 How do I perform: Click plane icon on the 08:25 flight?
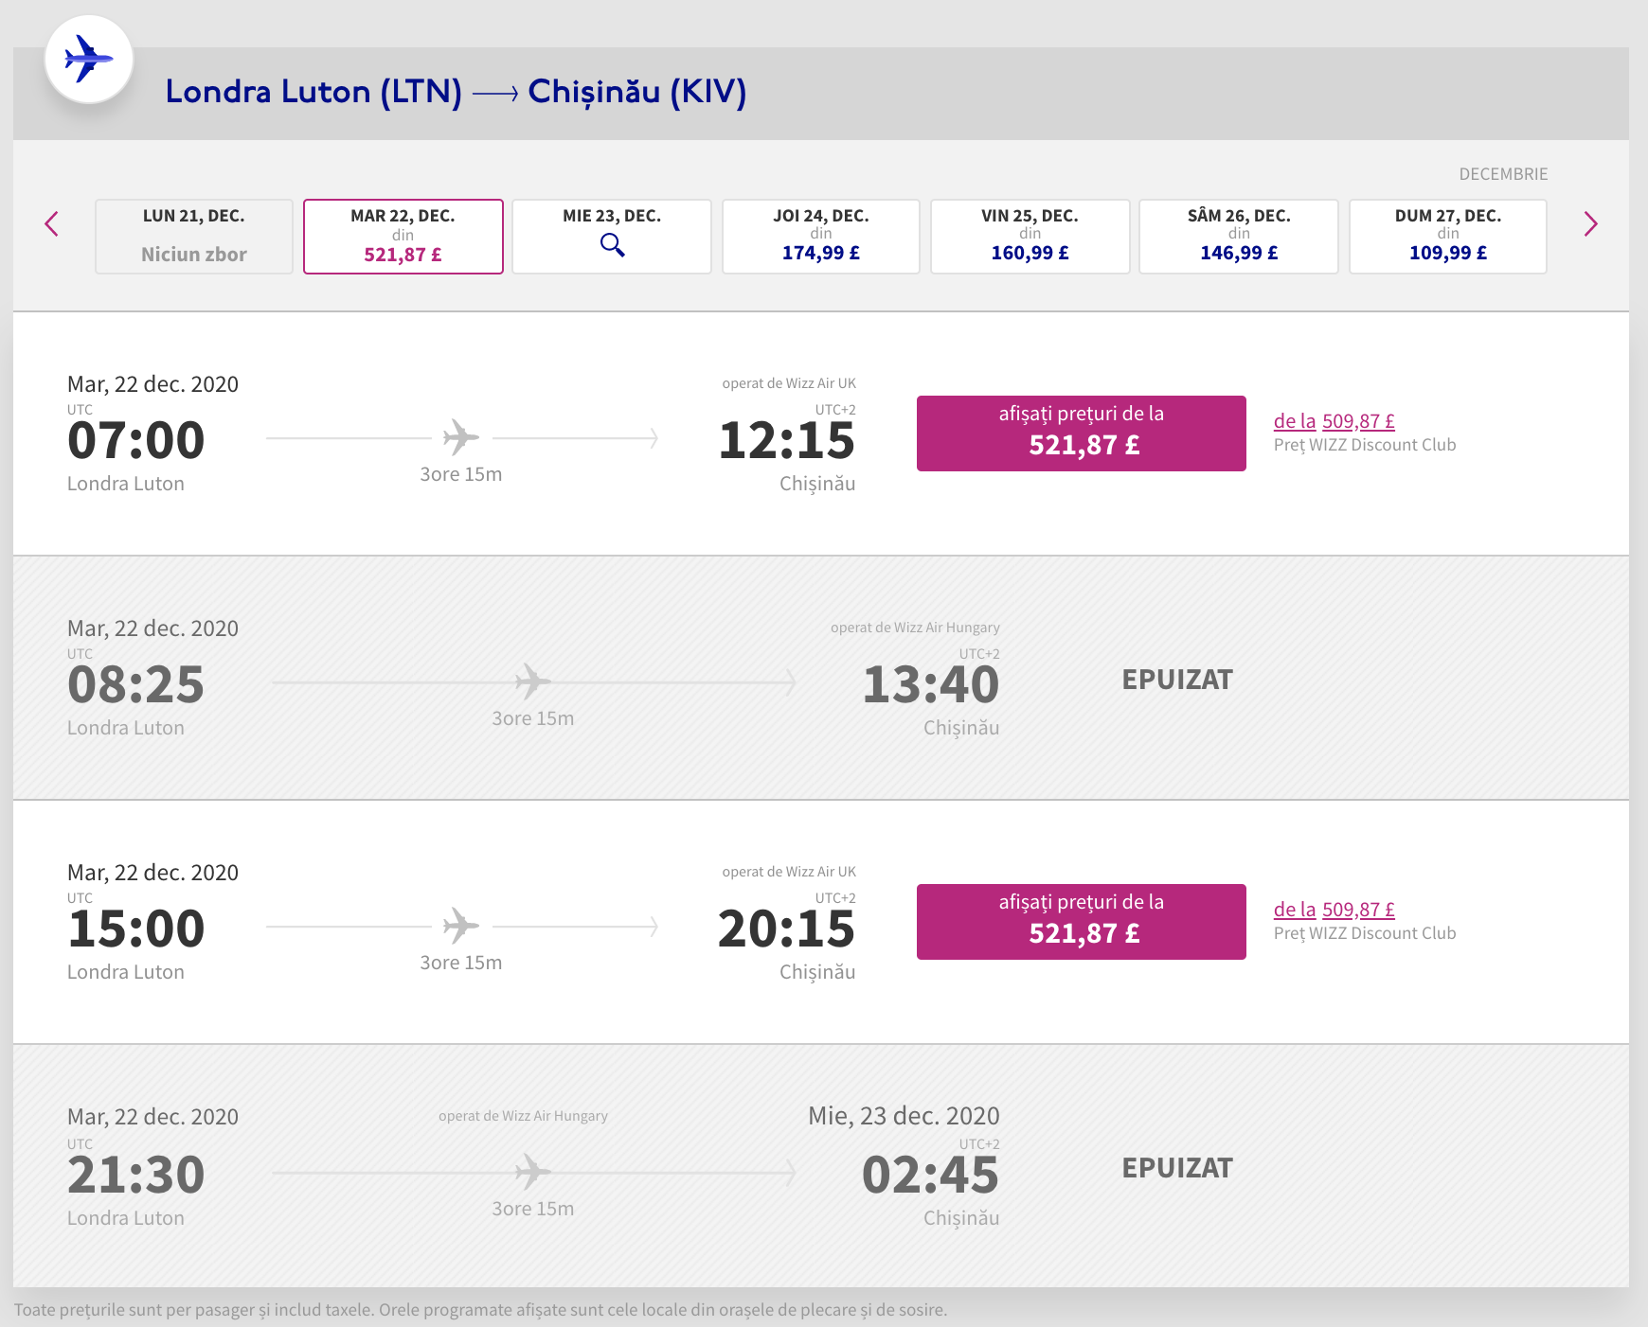click(x=532, y=681)
